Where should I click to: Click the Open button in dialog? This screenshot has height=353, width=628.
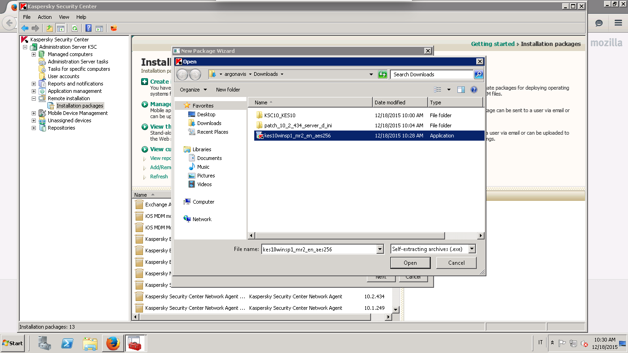[410, 263]
